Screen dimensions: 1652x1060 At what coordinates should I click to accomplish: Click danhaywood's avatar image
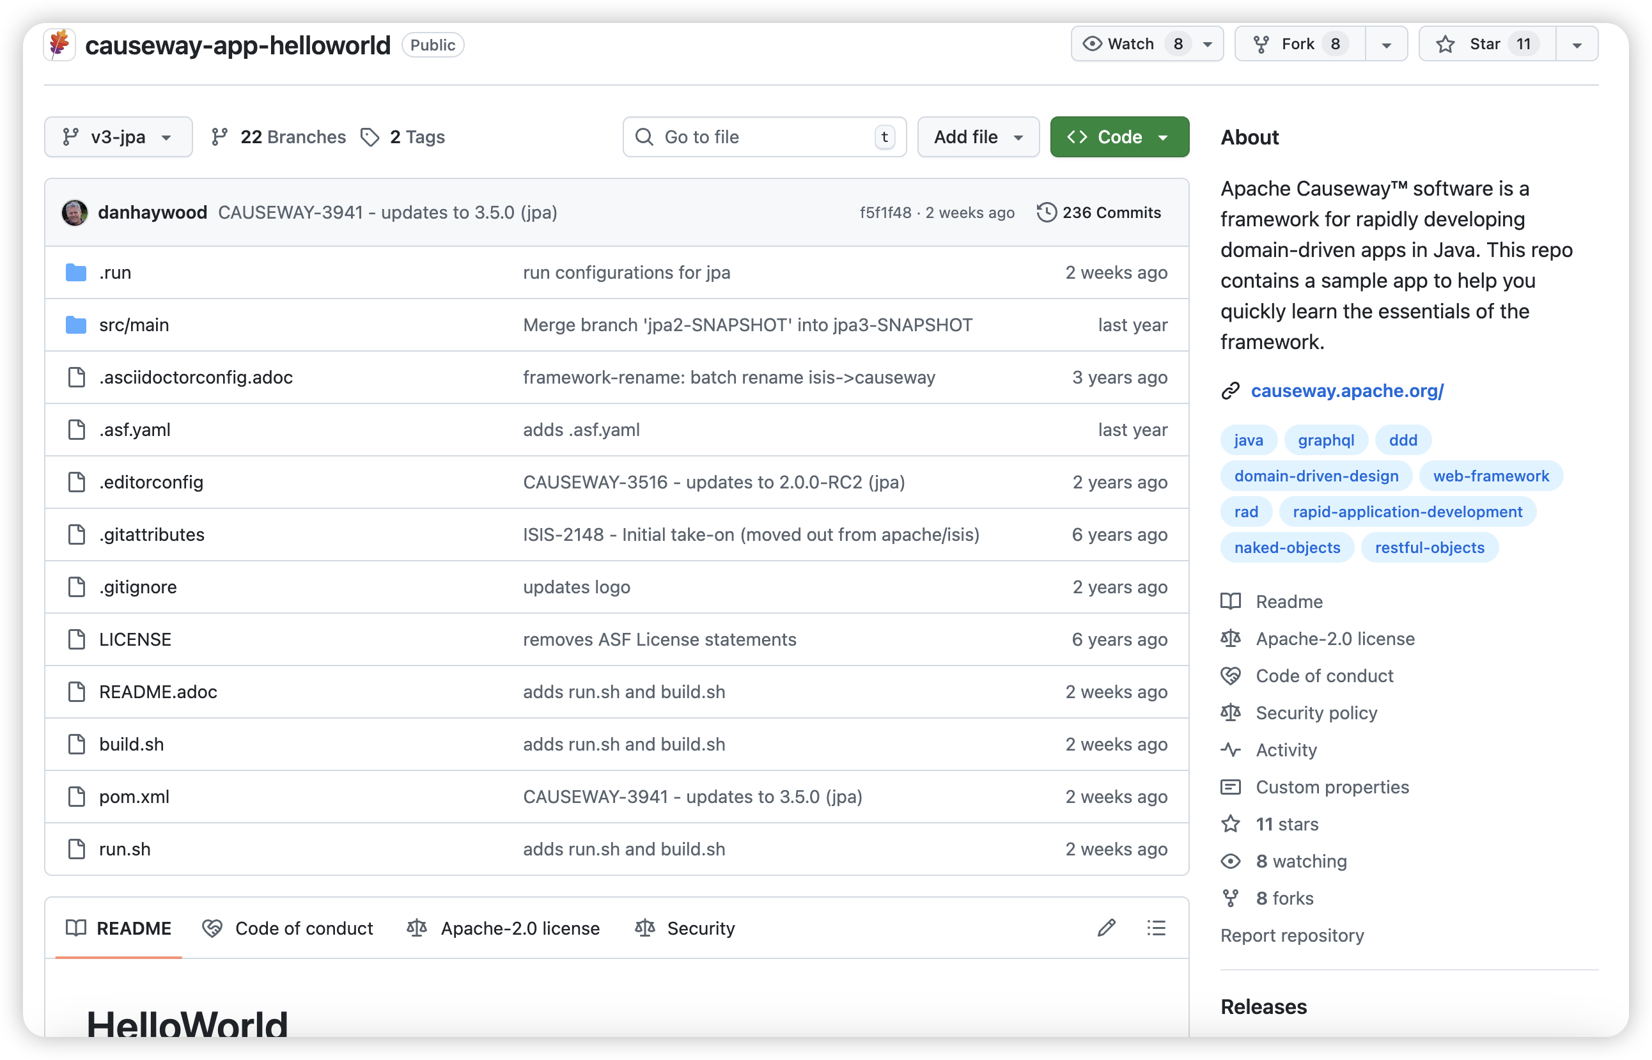[x=74, y=212]
